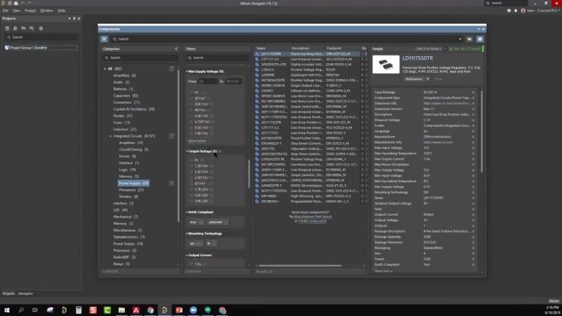Image resolution: width=562 pixels, height=316 pixels.
Task: Click the icon next to Case/Package value
Action: pos(473,92)
